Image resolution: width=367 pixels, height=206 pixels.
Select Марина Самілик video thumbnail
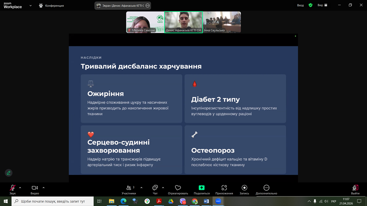click(145, 22)
